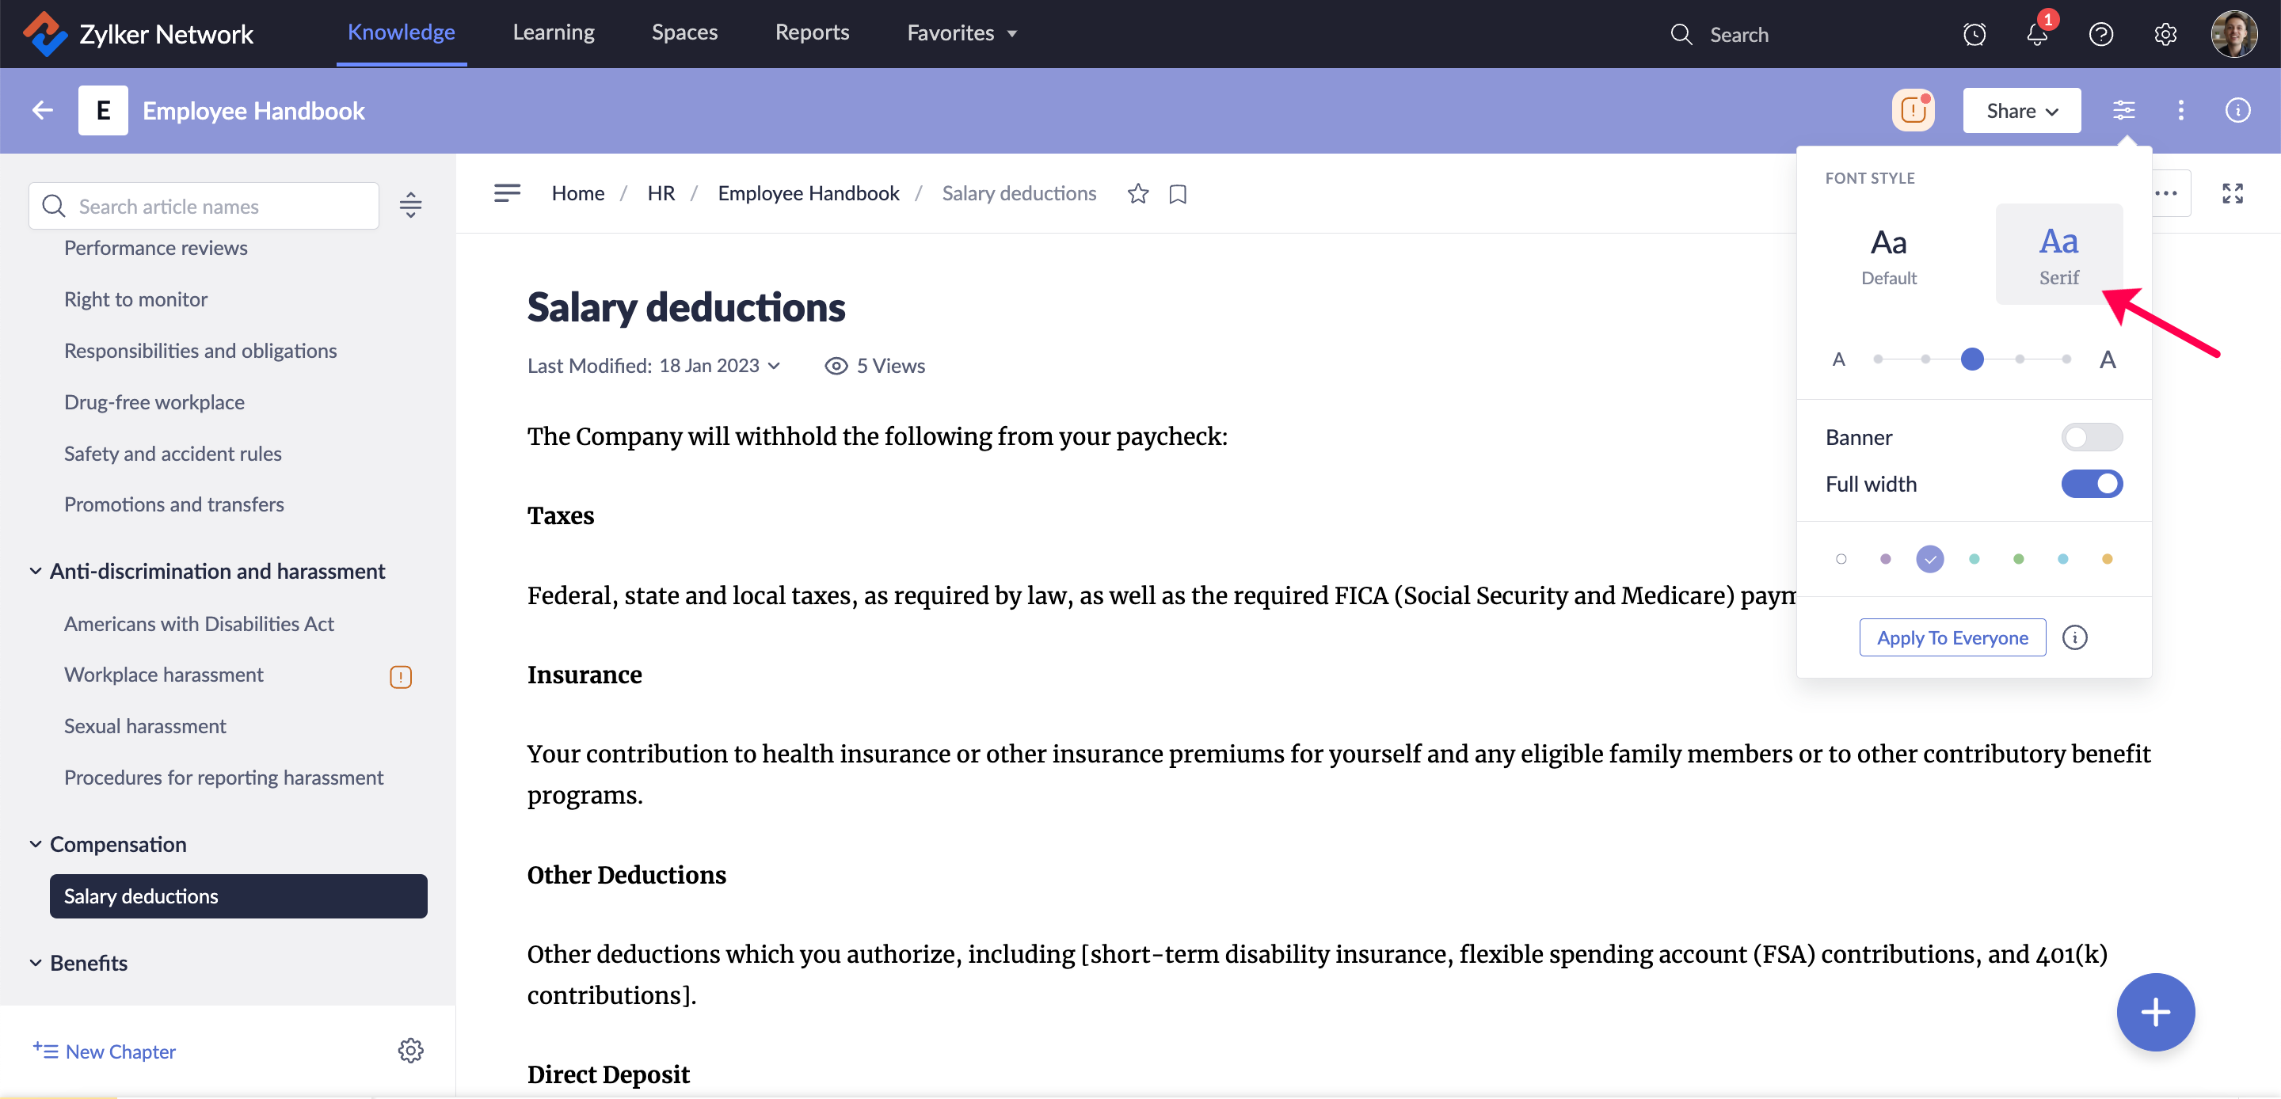Expand the Last Modified date dropdown
The image size is (2281, 1099).
[x=775, y=366]
